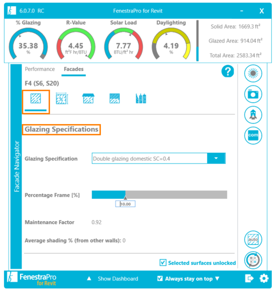
Task: Open the tinted glazing panel icon tab
Action: coord(114,99)
